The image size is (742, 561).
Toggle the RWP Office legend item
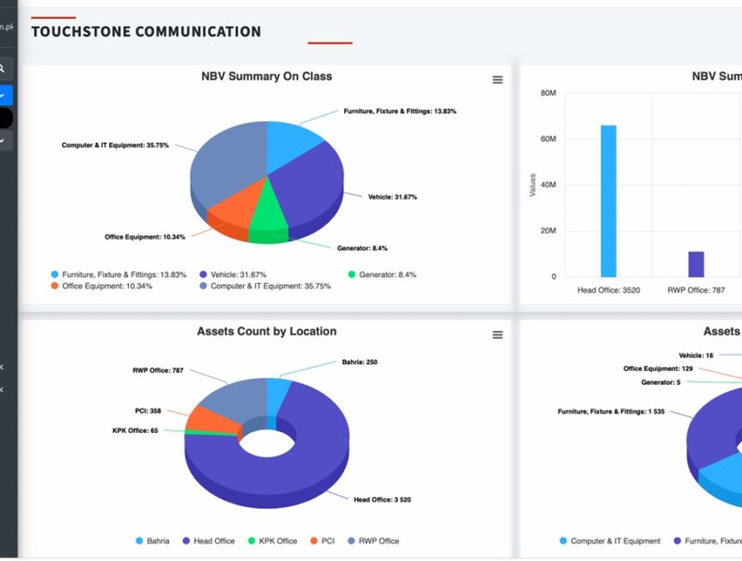tap(379, 541)
